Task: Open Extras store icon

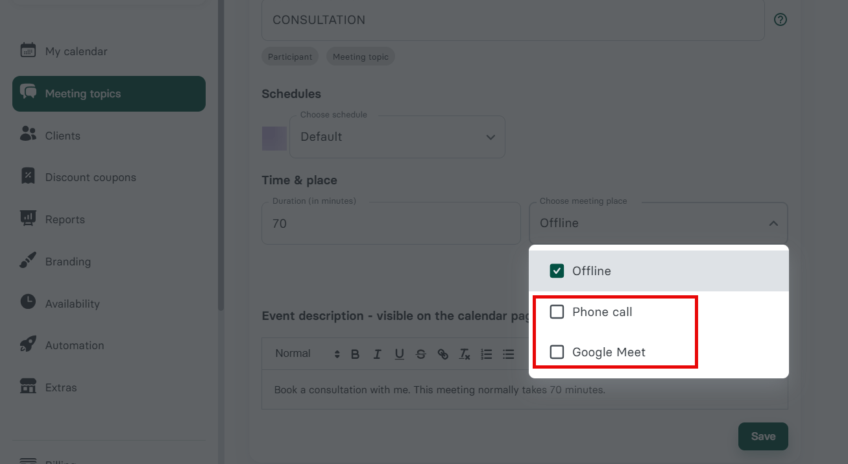Action: tap(28, 387)
